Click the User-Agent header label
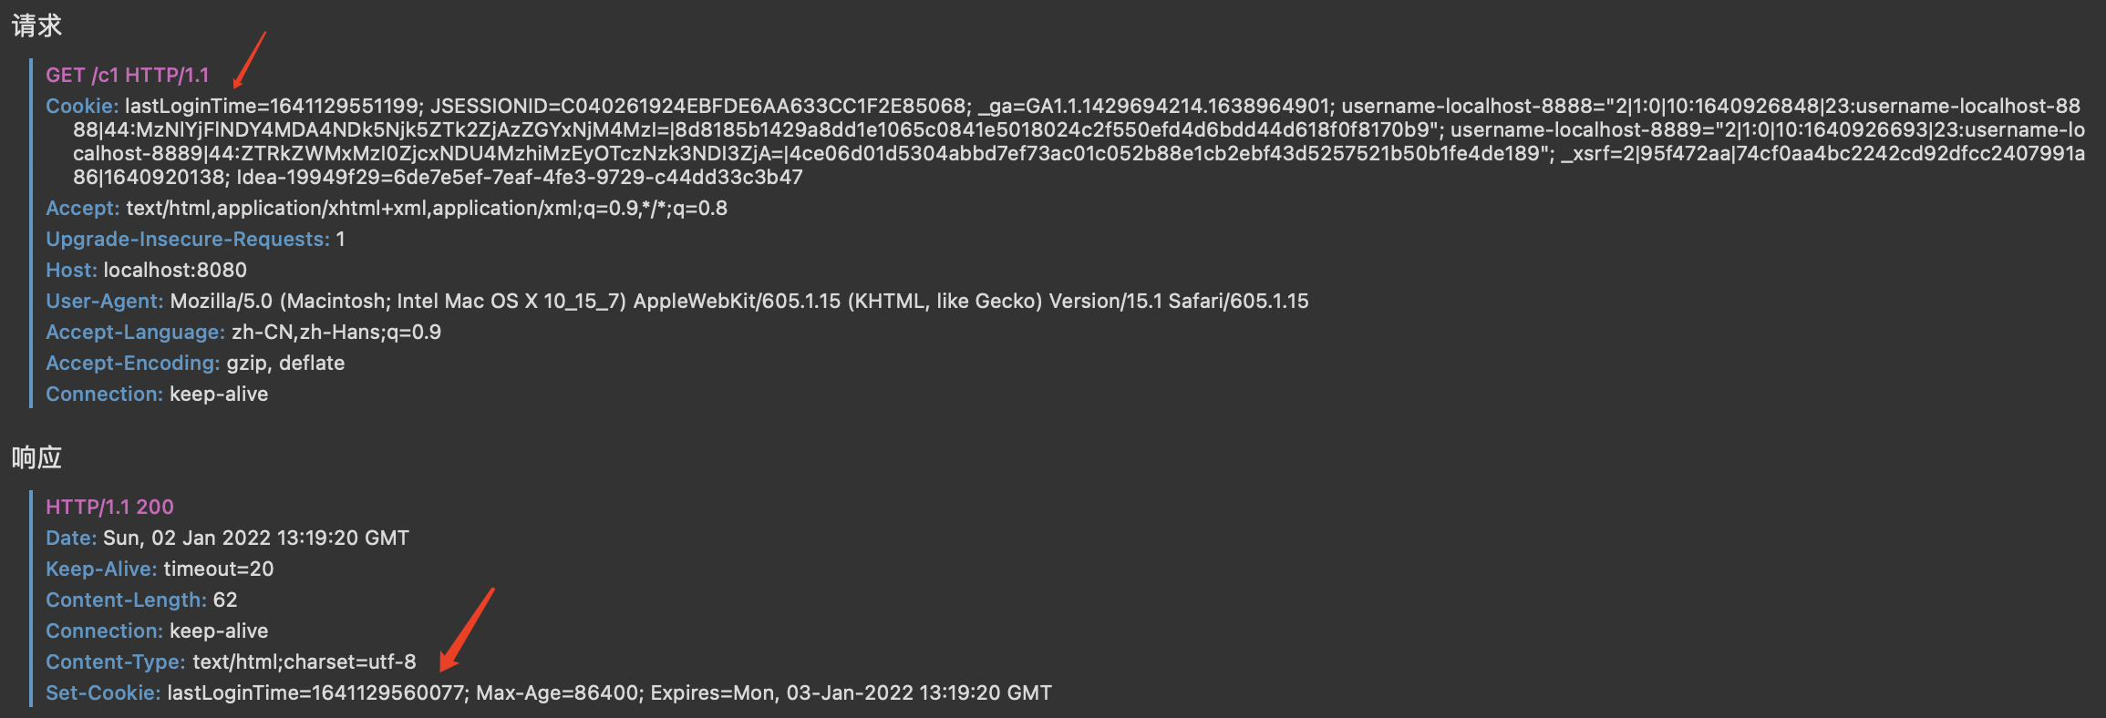This screenshot has height=718, width=2106. tap(105, 301)
